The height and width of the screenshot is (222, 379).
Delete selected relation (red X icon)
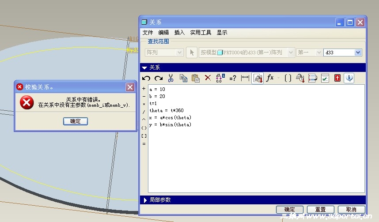click(208, 78)
